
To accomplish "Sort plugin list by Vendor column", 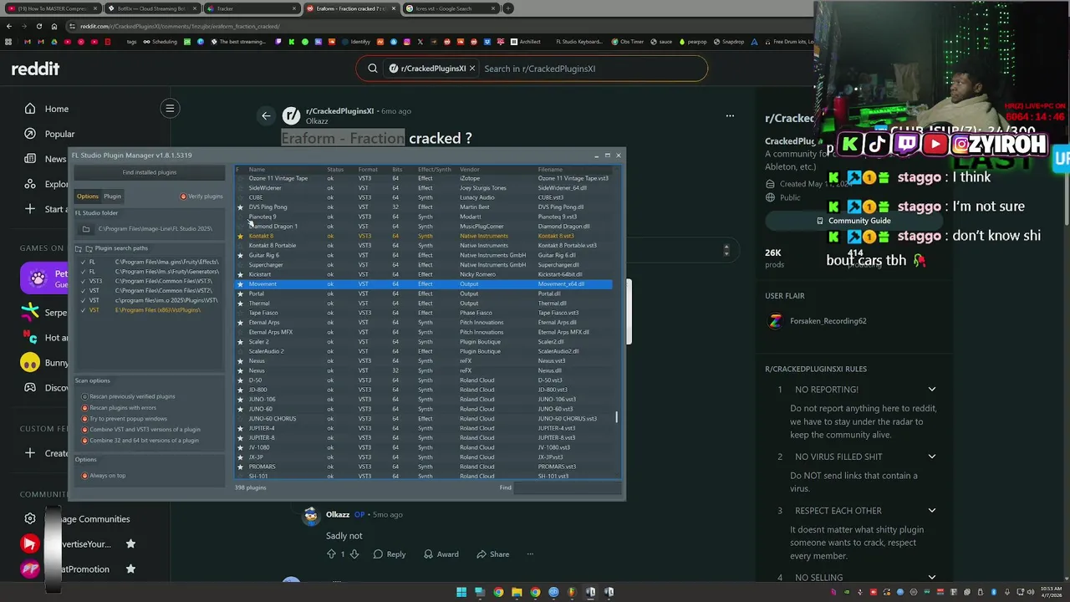I will 469,170.
